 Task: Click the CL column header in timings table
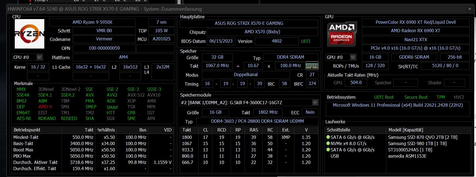206,130
